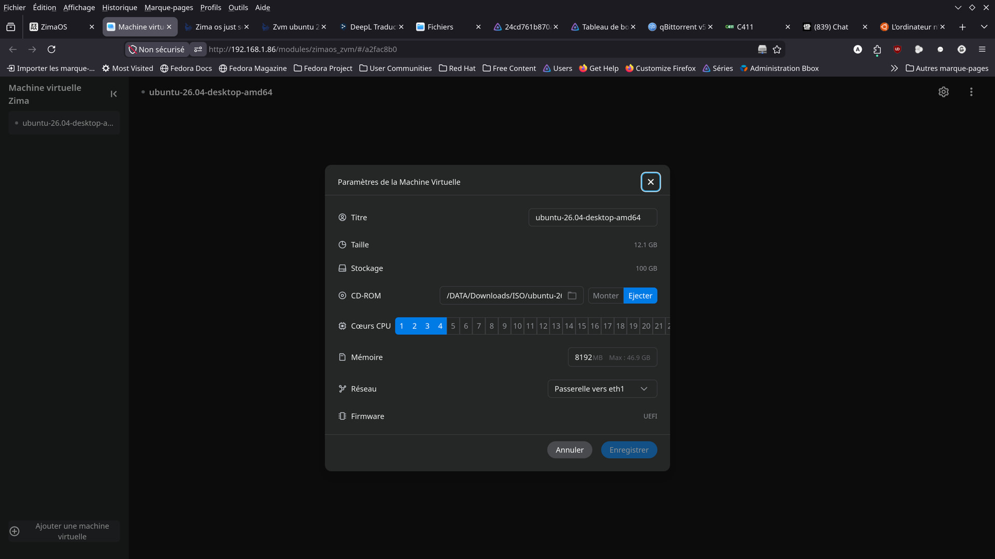Click the plus icon to add a virtual machine
This screenshot has height=559, width=995.
[15, 531]
